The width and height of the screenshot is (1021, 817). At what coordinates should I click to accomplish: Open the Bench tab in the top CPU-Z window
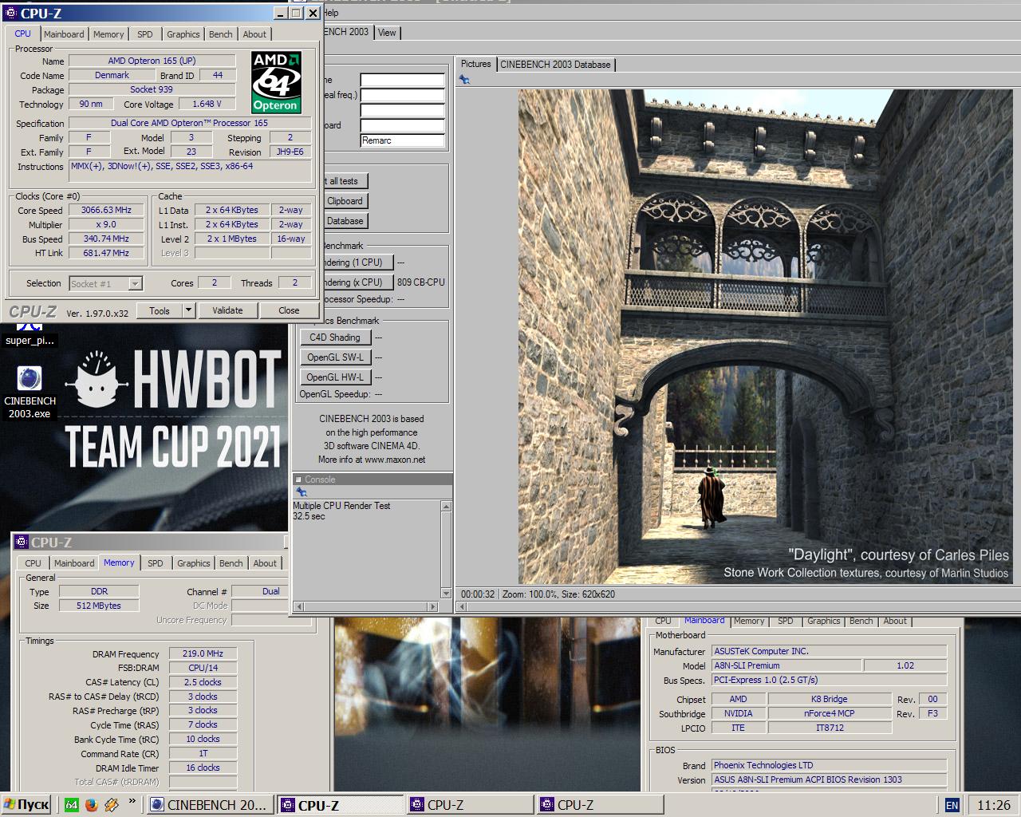[x=221, y=34]
